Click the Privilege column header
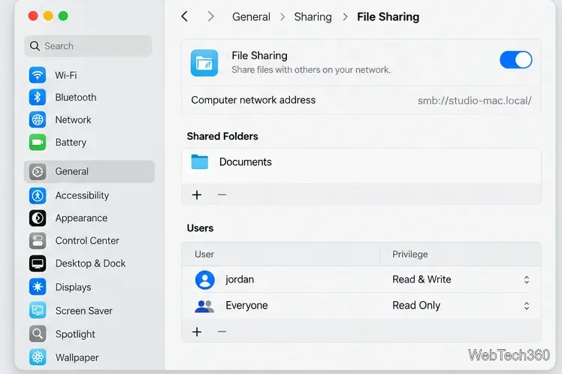 click(410, 255)
